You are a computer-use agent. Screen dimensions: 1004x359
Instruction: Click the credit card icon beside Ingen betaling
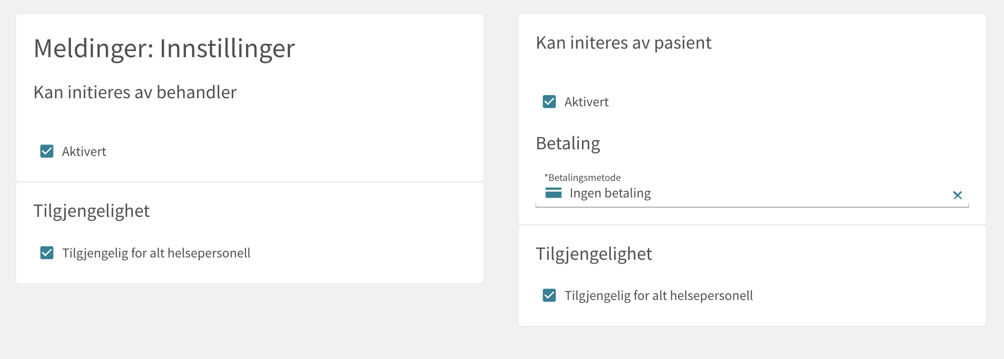[x=553, y=193]
